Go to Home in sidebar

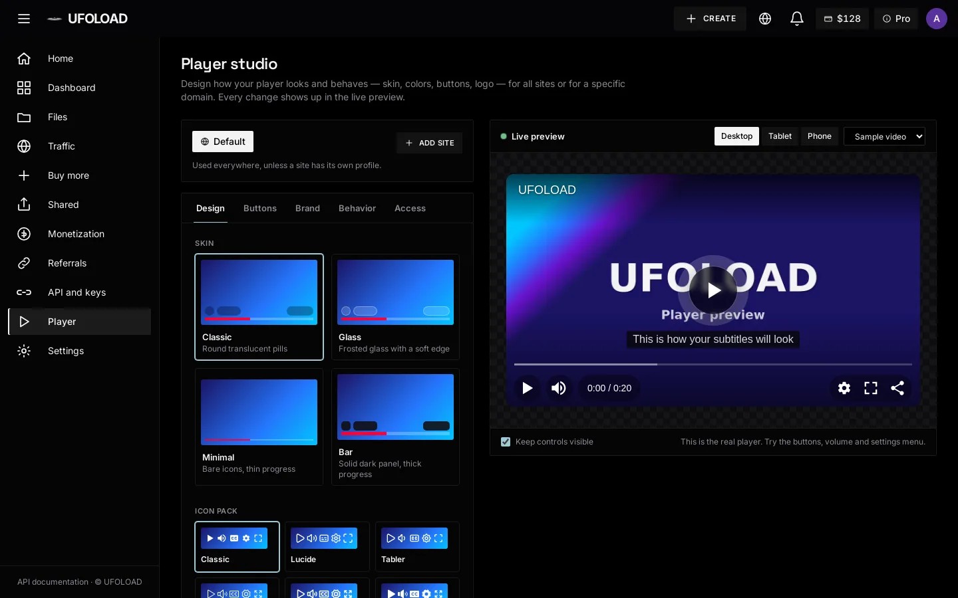[80, 58]
